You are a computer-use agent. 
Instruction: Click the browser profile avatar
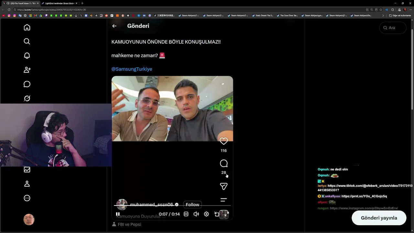pos(405,10)
